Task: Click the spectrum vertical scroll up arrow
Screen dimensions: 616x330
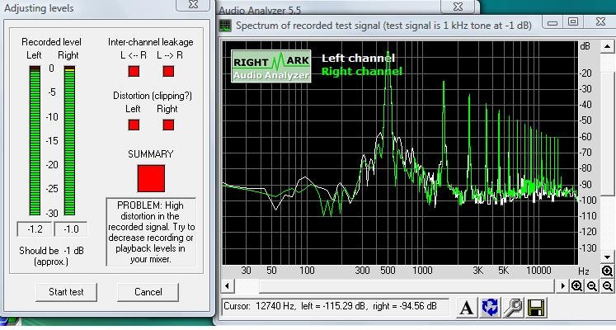Action: (x=607, y=47)
